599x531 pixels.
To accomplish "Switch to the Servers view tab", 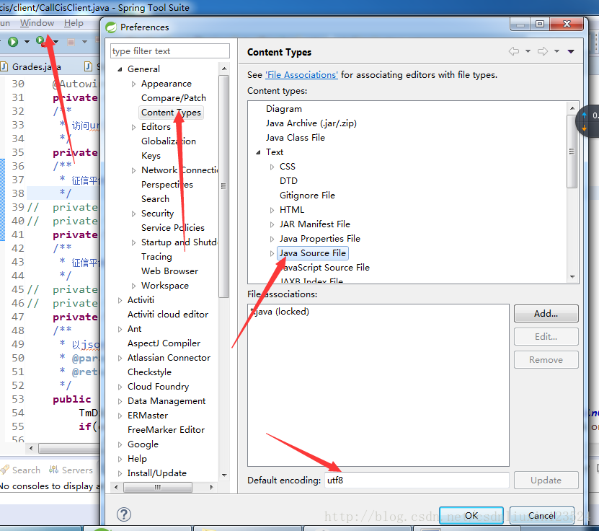I will (71, 470).
